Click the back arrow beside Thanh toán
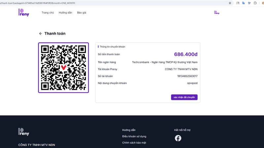 (41, 34)
